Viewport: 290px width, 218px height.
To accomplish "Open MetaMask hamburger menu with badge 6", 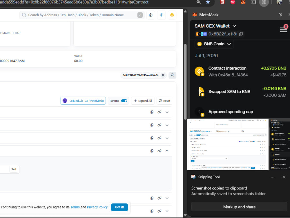I will pos(283,29).
